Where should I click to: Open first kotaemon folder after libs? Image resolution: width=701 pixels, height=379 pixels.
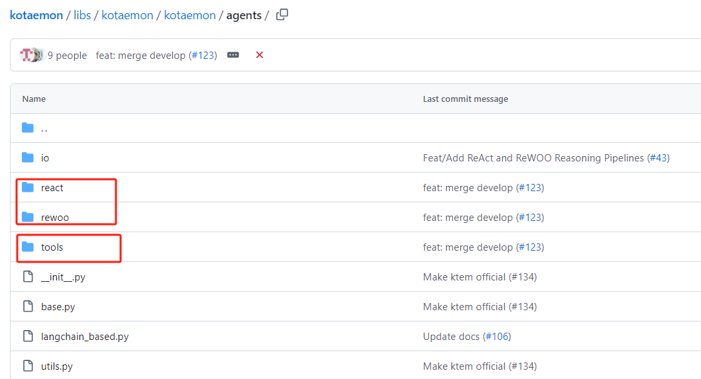point(127,15)
